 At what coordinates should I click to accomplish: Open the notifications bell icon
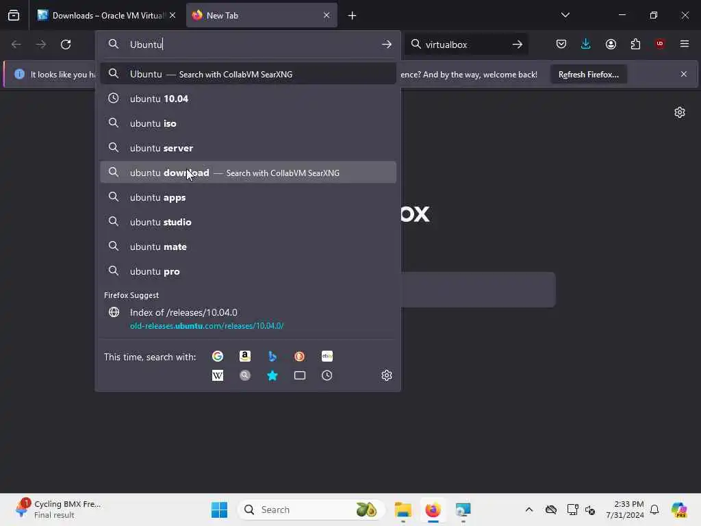(654, 510)
